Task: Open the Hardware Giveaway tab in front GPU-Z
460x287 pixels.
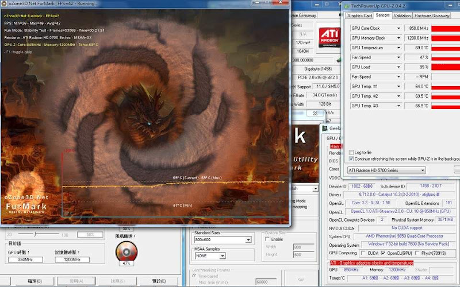Action: (x=432, y=15)
